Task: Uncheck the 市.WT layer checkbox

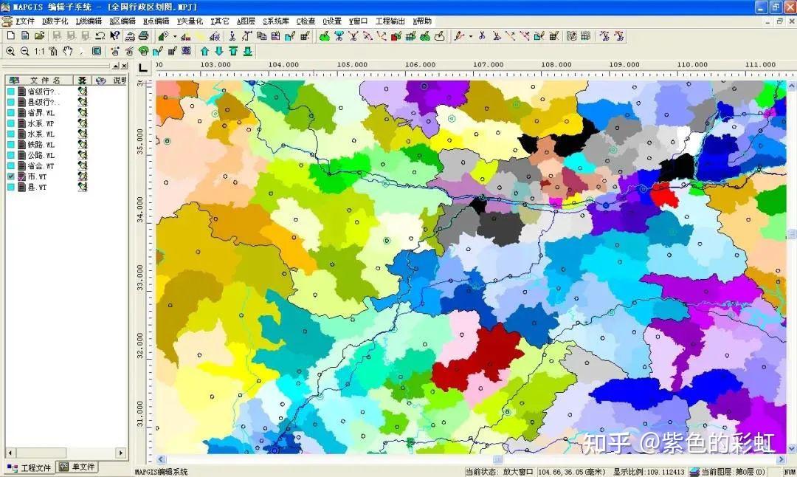Action: [x=10, y=176]
